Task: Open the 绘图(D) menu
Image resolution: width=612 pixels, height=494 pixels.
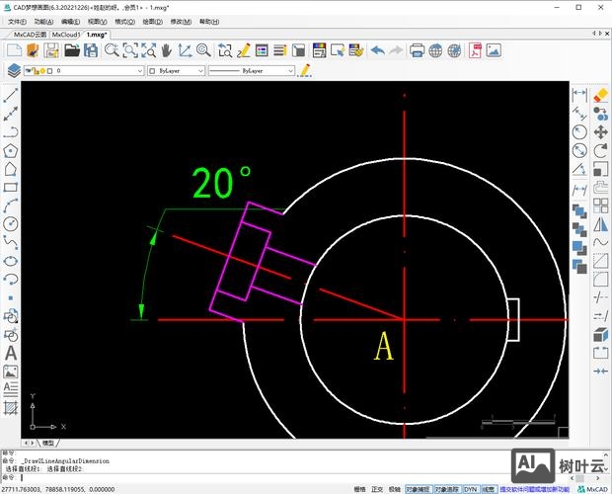Action: pyautogui.click(x=153, y=21)
